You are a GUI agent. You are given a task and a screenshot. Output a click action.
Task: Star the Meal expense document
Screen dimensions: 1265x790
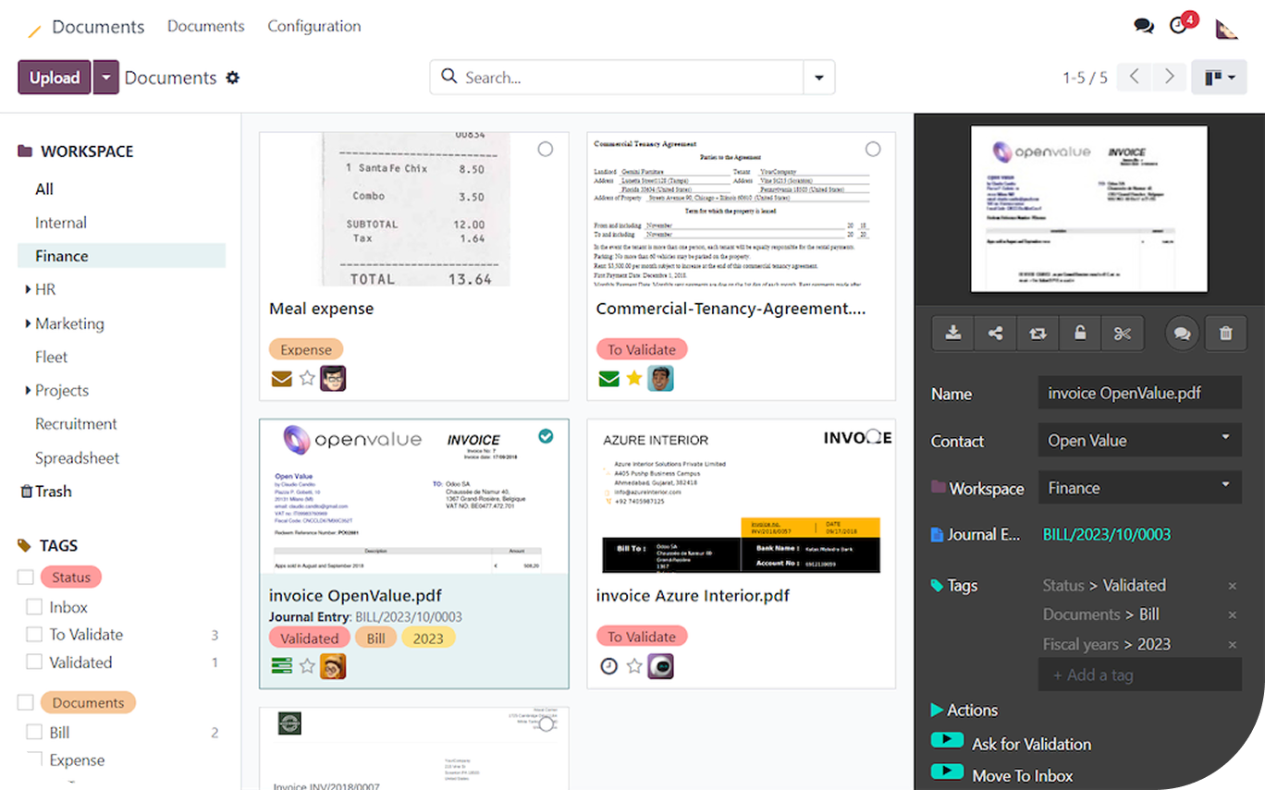pyautogui.click(x=307, y=378)
